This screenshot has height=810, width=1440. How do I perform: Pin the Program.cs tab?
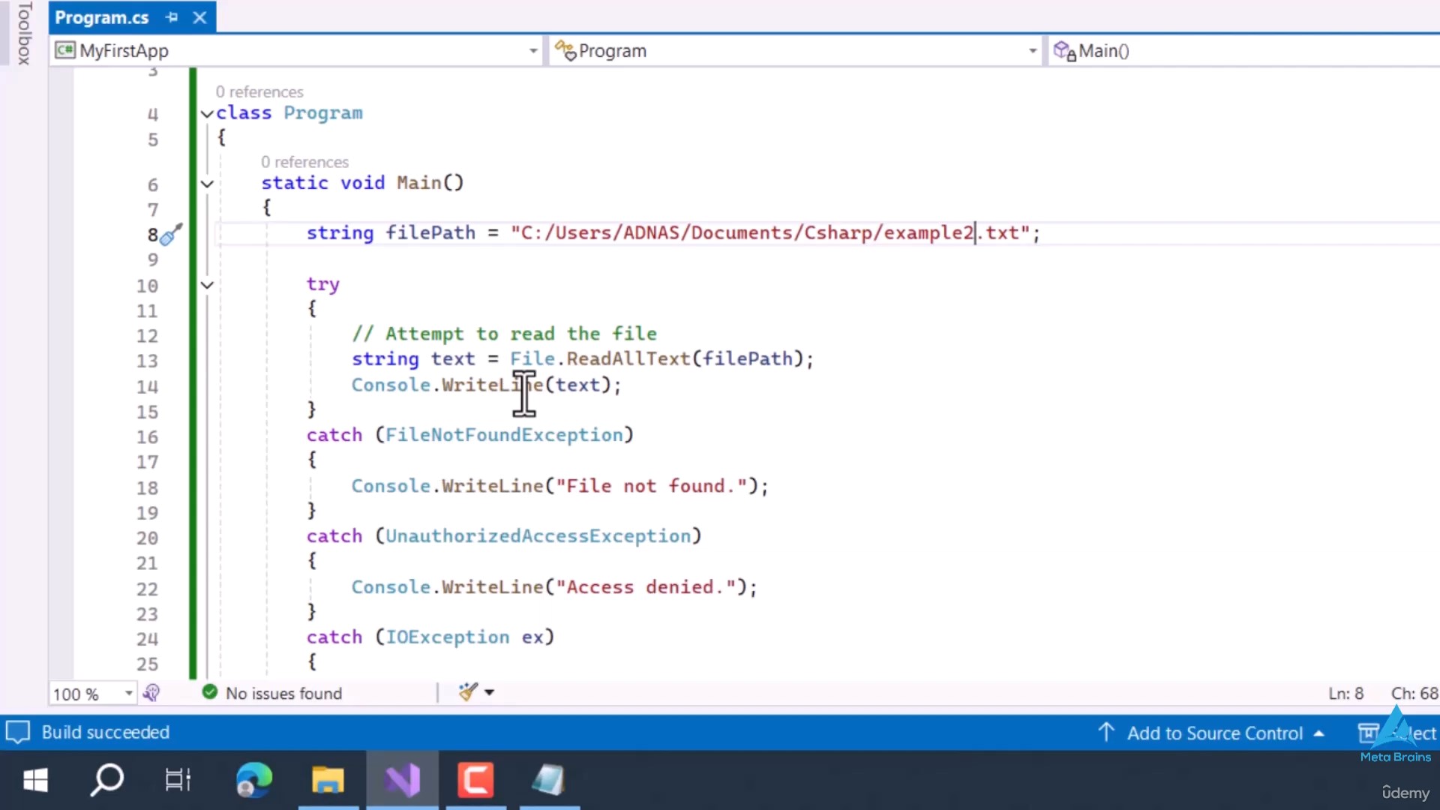coord(172,17)
